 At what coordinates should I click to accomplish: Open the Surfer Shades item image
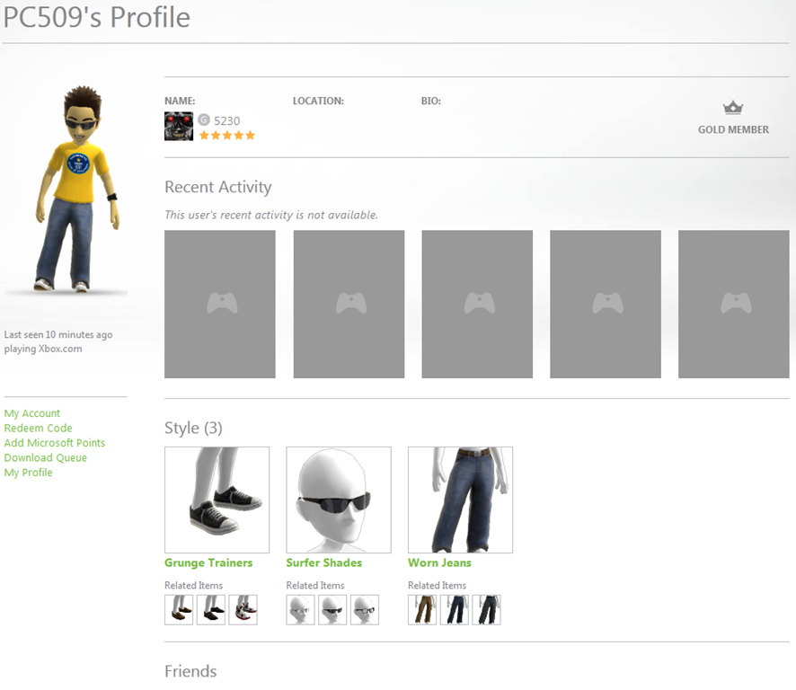[339, 500]
